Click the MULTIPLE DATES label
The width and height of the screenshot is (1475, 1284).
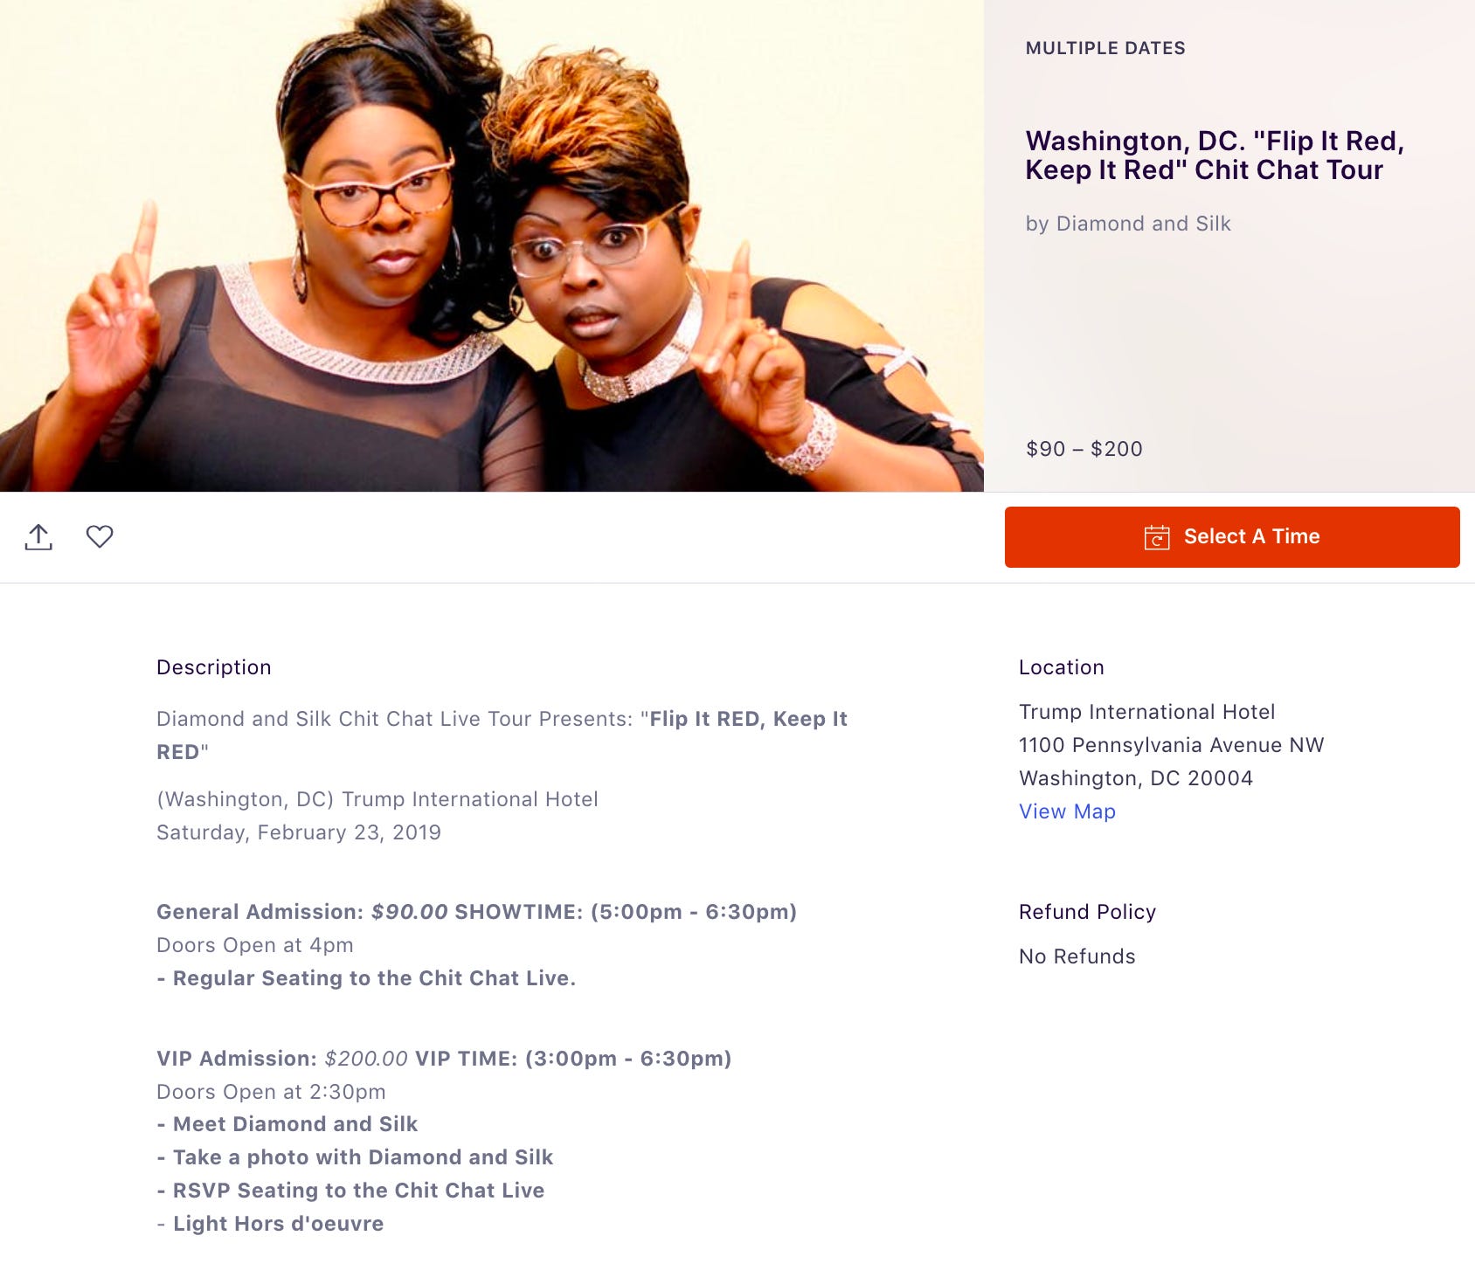(1105, 48)
